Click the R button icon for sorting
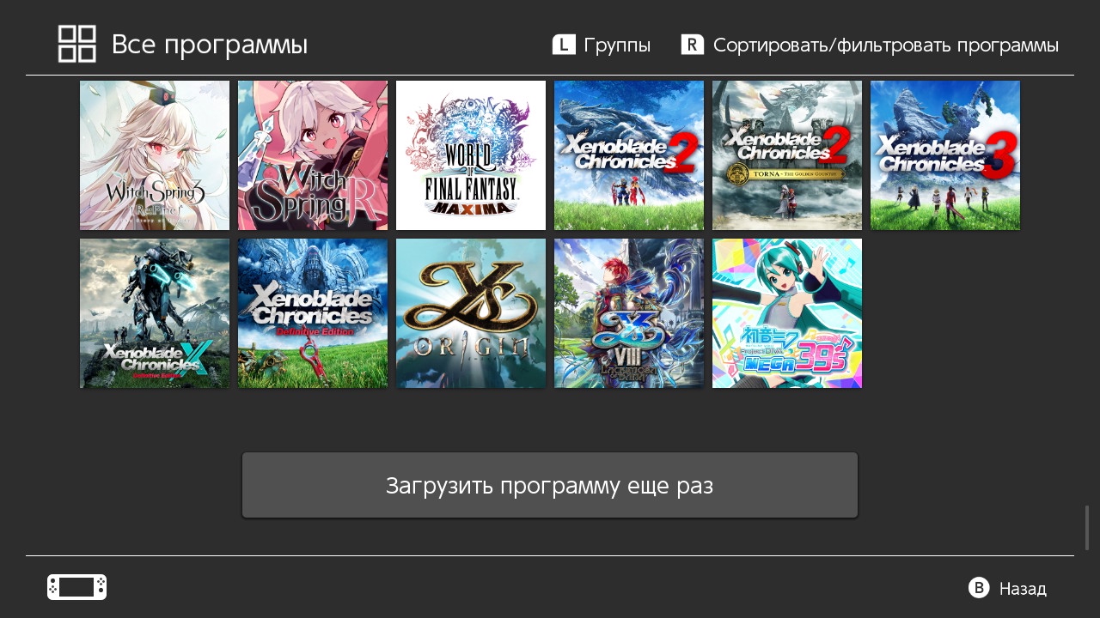This screenshot has width=1100, height=618. point(693,45)
